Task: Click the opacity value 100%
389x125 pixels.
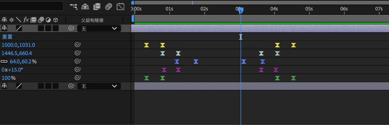Action: click(8, 78)
